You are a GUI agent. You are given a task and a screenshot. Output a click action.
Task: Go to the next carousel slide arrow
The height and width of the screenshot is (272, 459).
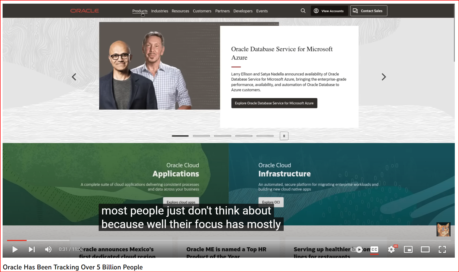[x=384, y=77]
